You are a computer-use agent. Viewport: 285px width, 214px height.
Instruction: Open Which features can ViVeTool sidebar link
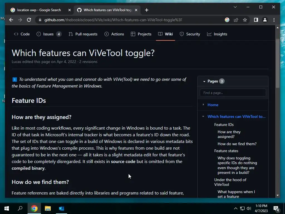[x=237, y=116]
